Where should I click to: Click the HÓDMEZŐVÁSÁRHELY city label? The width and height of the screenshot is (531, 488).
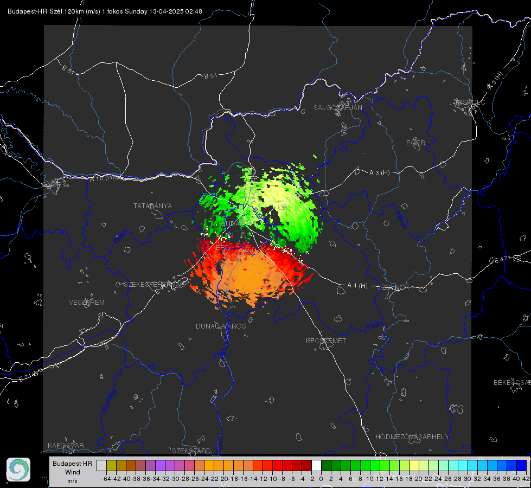[x=412, y=437]
